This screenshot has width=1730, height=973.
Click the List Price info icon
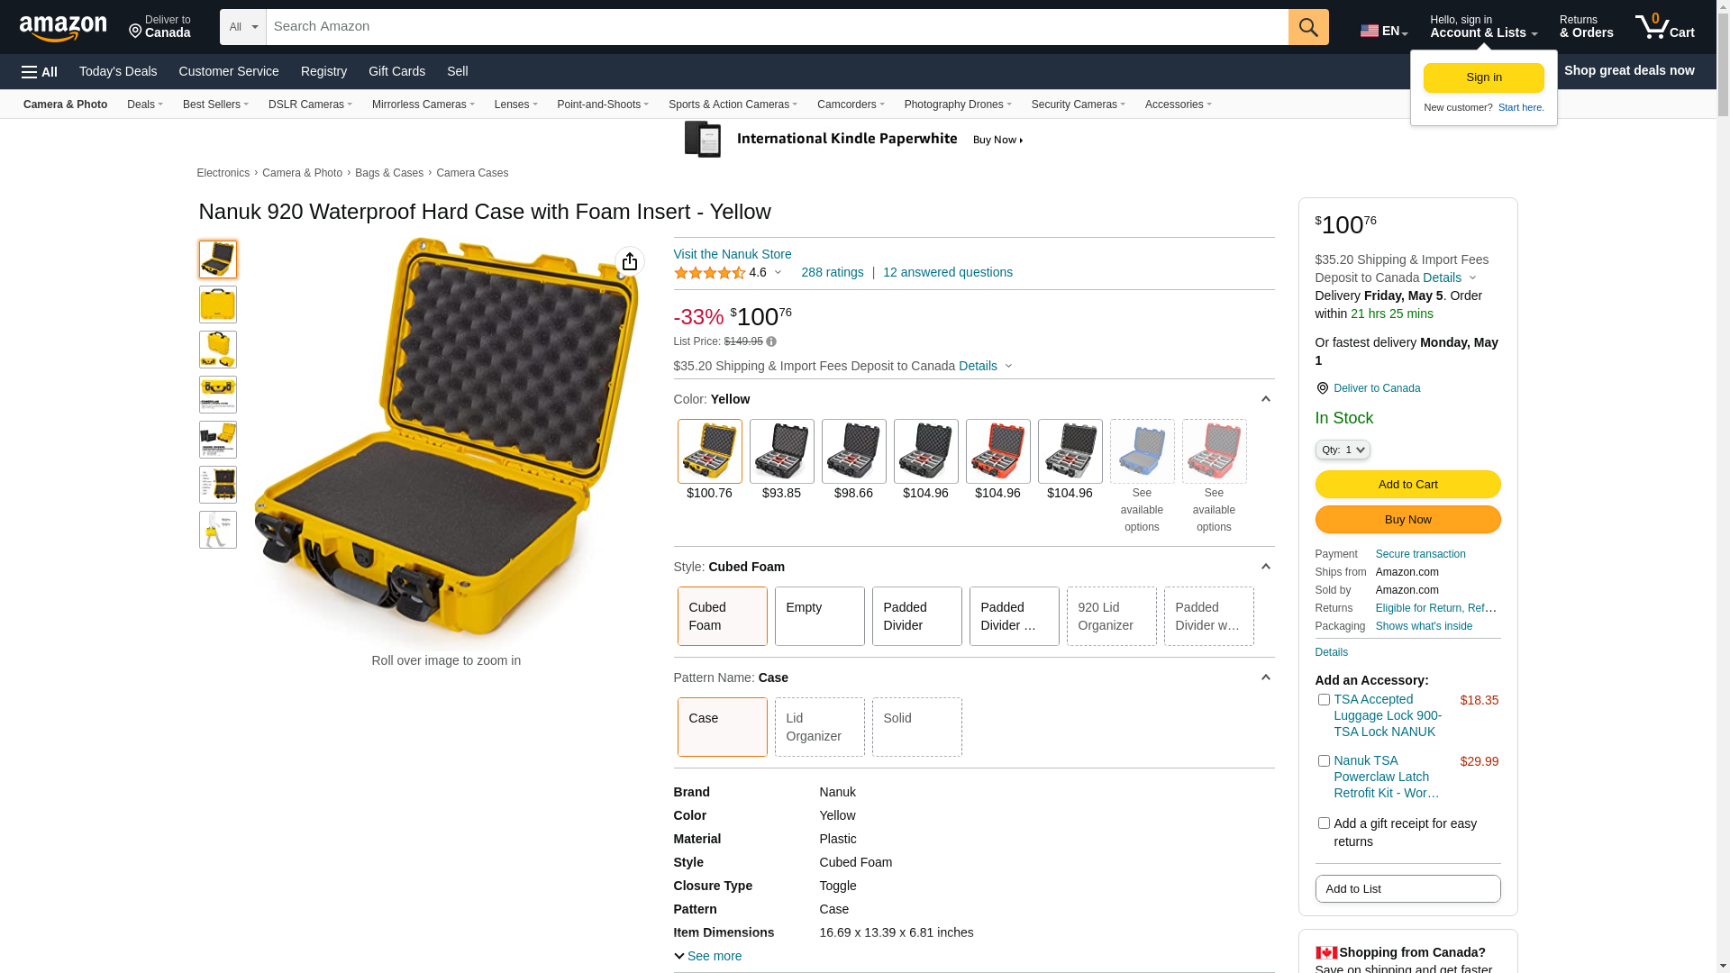[771, 341]
